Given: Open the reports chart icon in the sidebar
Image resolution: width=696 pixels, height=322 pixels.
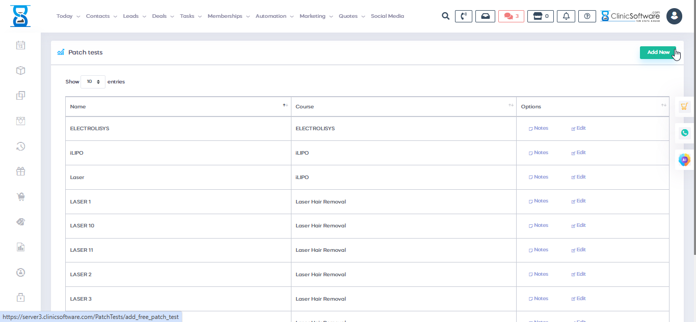Looking at the screenshot, I should tap(20, 247).
